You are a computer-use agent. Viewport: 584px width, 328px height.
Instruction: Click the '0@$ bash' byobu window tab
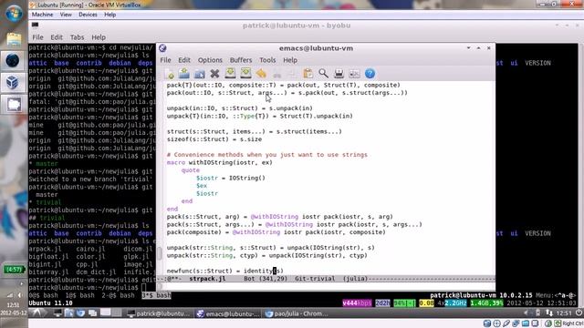coord(43,295)
